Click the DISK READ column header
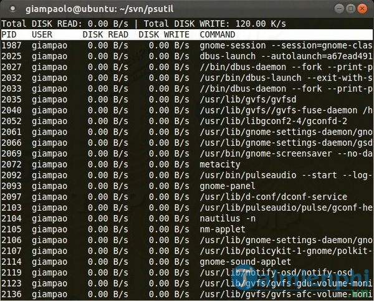Viewport: 374px width, 301px height. point(105,34)
